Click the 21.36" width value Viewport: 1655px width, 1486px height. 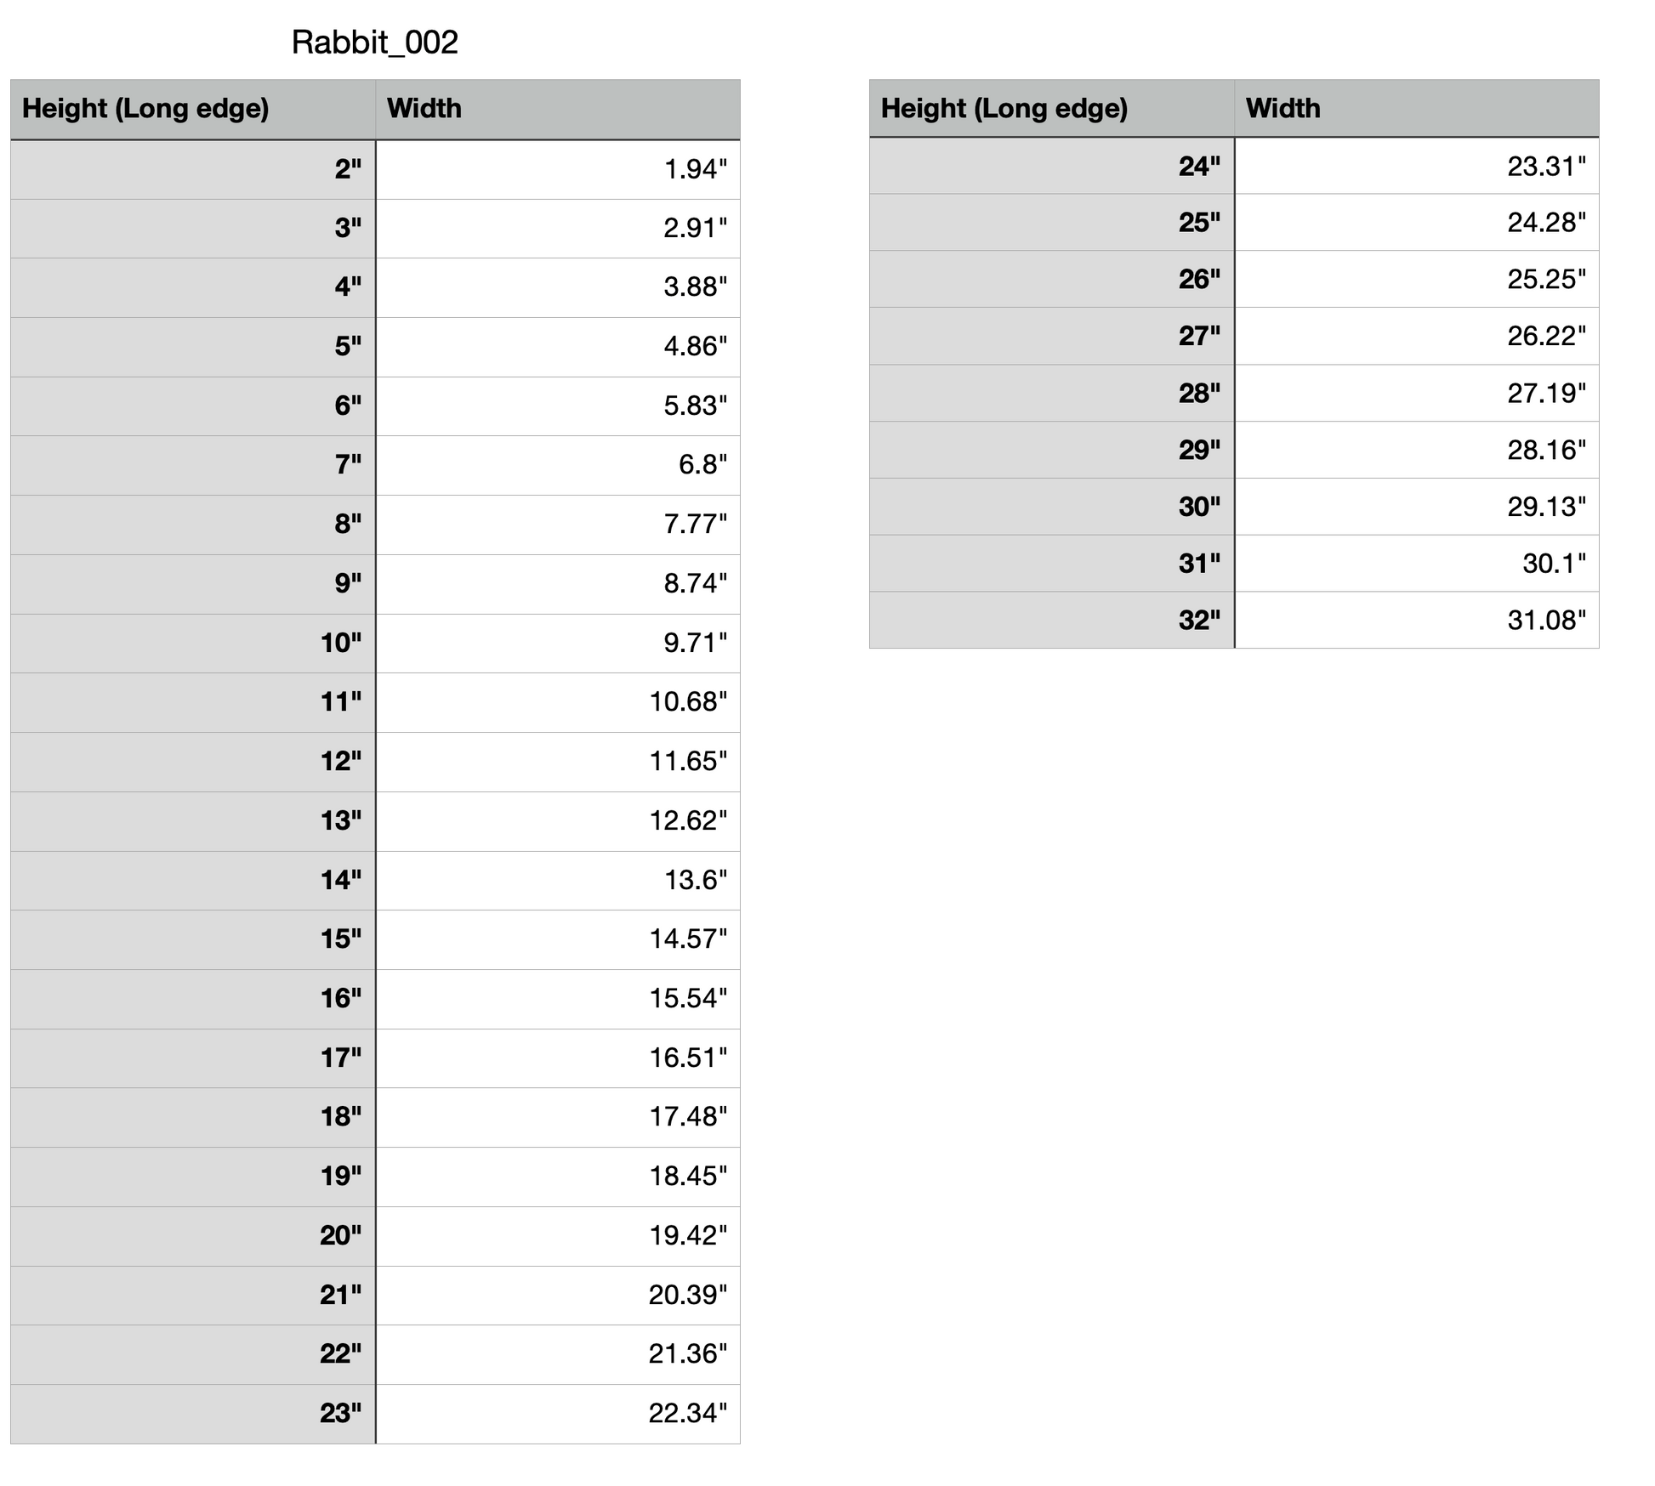point(687,1353)
